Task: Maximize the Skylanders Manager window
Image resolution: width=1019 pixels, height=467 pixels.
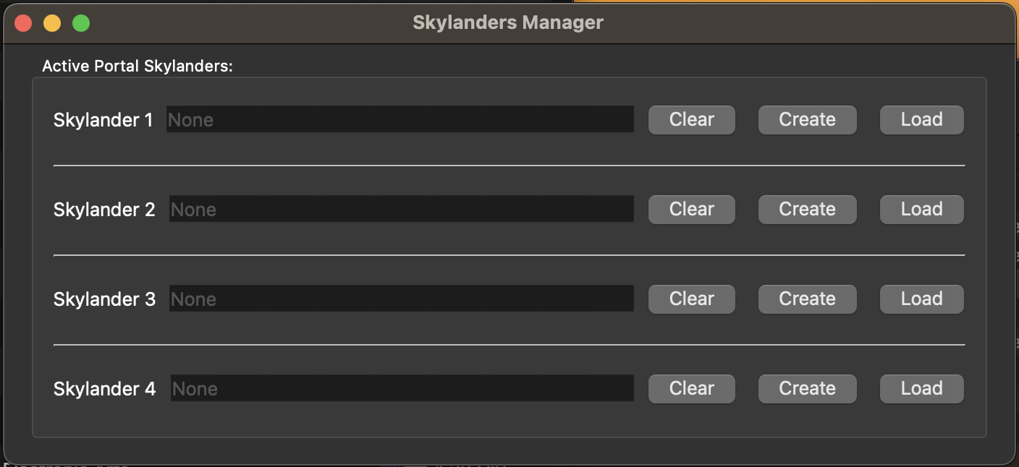Action: coord(81,22)
